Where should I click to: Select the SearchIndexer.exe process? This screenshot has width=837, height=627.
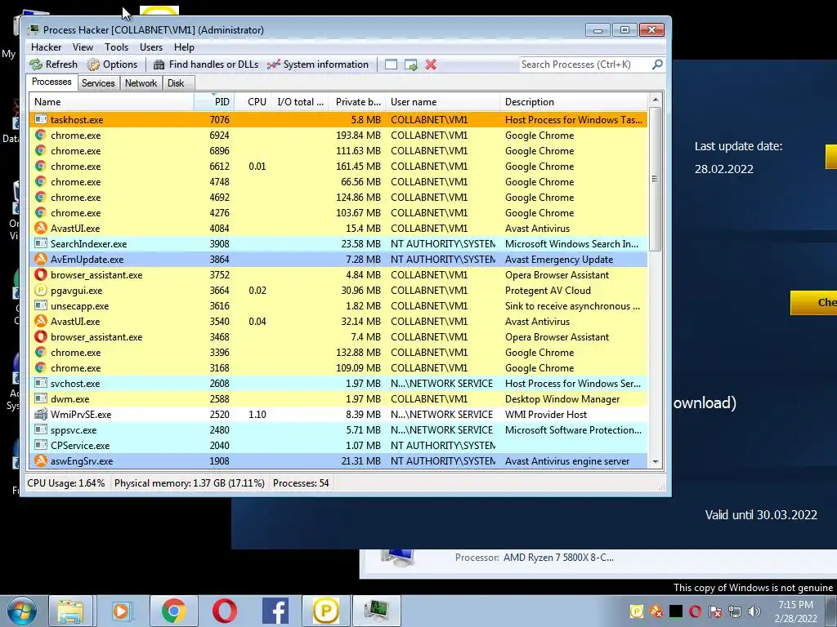338,243
